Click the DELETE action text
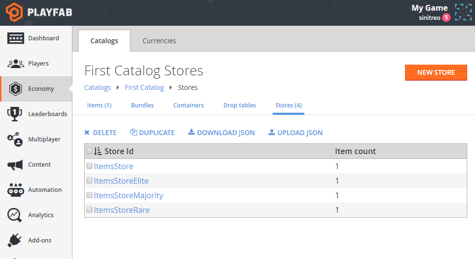 pos(105,133)
